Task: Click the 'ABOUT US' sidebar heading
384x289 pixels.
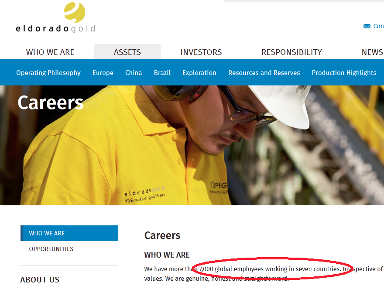Action: pos(40,280)
